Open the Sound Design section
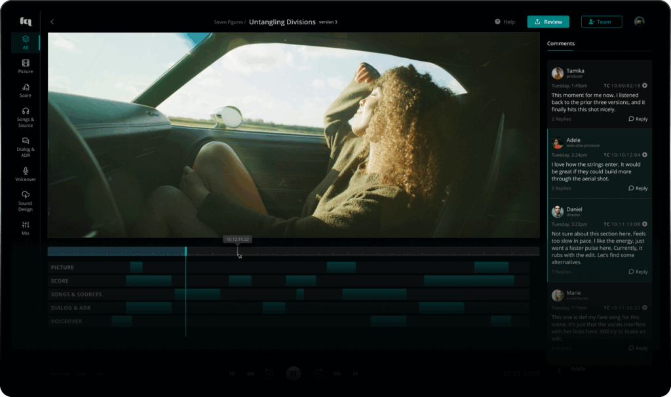 coord(26,195)
